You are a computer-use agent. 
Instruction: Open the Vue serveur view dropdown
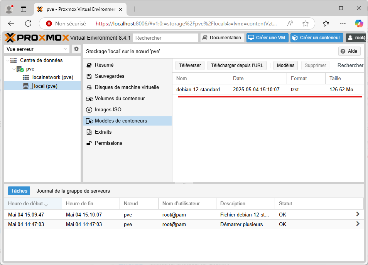tap(37, 49)
